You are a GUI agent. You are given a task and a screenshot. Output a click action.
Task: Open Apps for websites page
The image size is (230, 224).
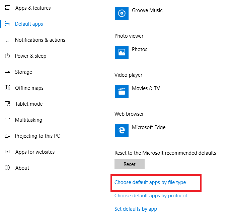click(x=35, y=152)
